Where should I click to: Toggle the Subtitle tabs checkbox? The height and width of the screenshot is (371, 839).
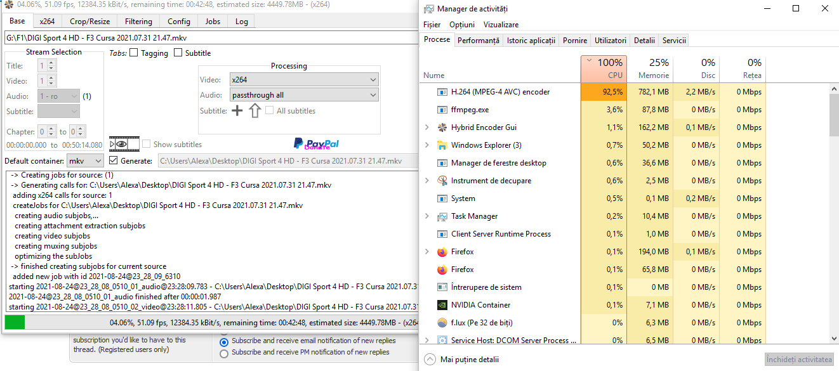(178, 53)
